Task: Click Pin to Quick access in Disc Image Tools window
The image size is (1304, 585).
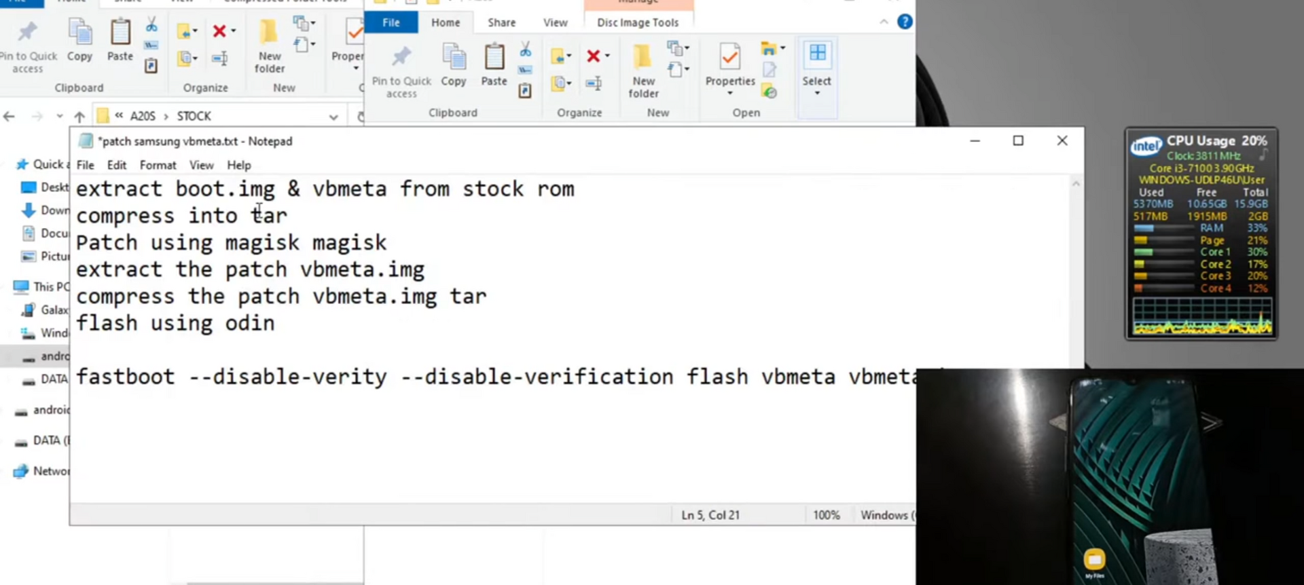Action: (401, 71)
